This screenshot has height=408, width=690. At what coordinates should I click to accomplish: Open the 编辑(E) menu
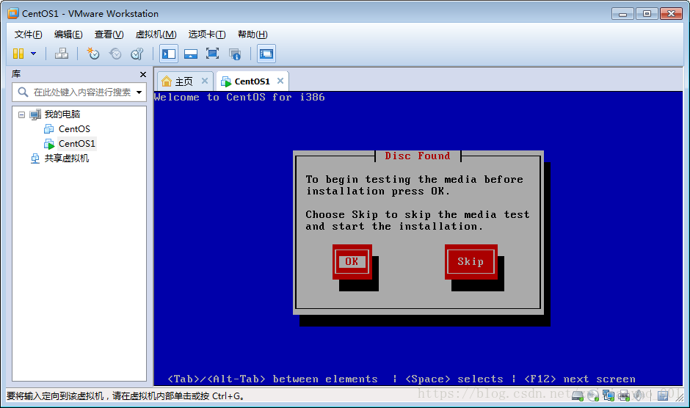coord(68,34)
